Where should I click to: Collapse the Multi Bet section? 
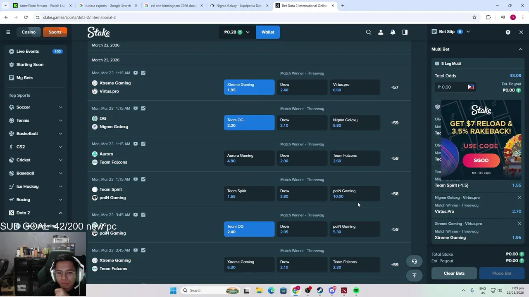[x=520, y=49]
